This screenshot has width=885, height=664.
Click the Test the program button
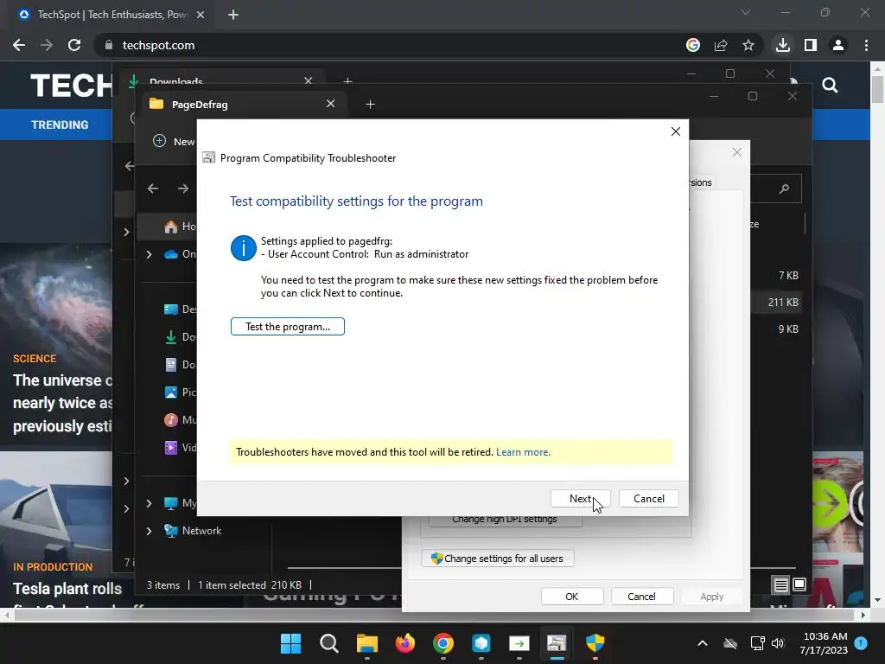coord(287,326)
